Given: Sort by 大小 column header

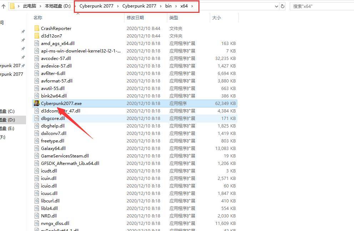Looking at the screenshot, I should (x=216, y=17).
